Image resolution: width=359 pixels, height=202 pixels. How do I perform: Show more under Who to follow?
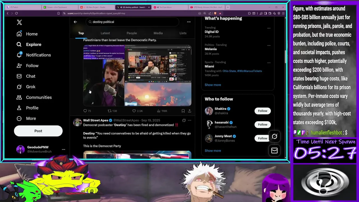[213, 151]
